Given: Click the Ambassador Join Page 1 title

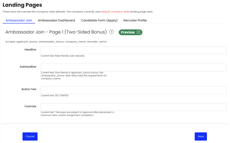Looking at the screenshot, I should pyautogui.click(x=56, y=32).
